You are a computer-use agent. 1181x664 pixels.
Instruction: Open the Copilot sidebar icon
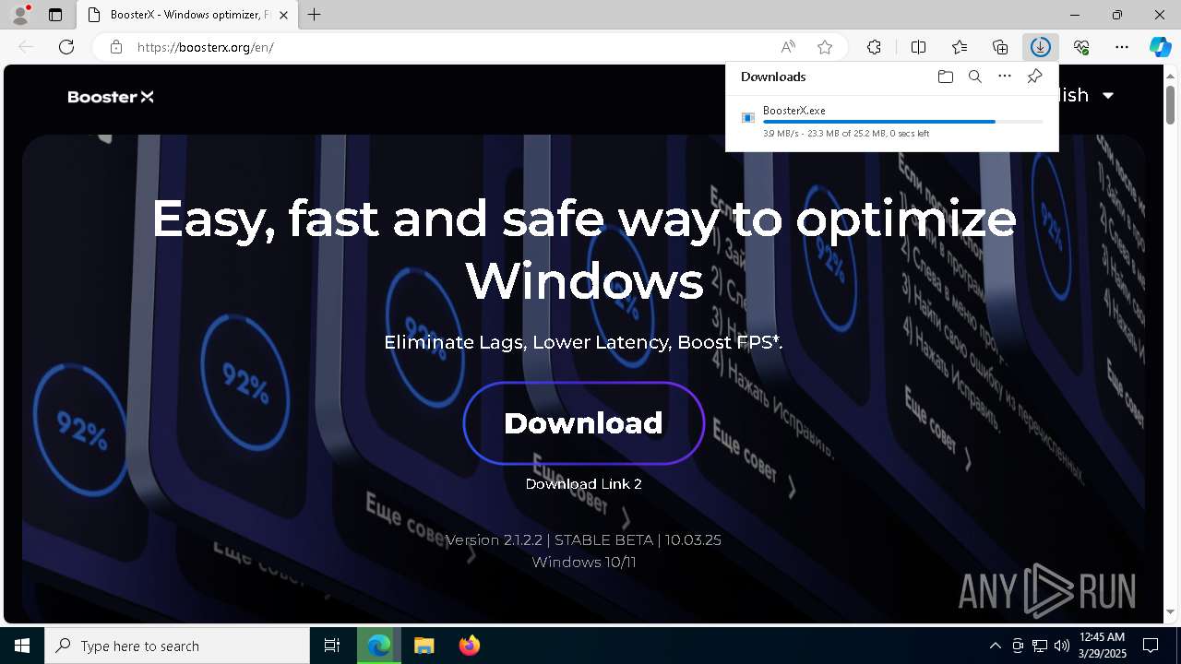pyautogui.click(x=1160, y=47)
